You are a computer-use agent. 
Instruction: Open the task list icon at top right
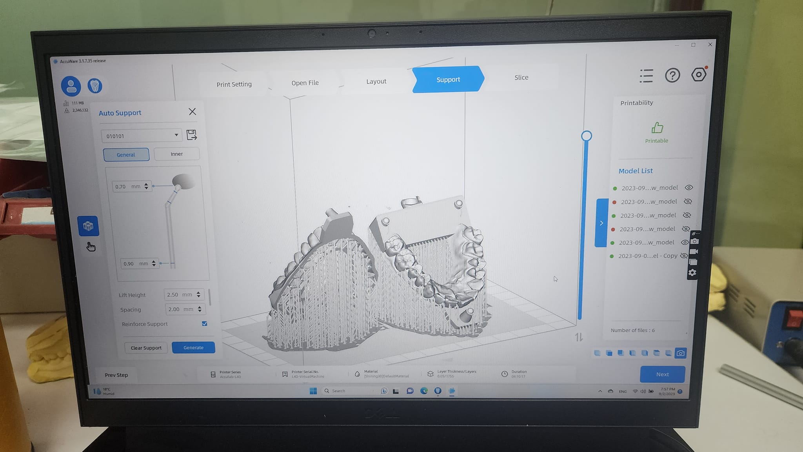point(646,76)
